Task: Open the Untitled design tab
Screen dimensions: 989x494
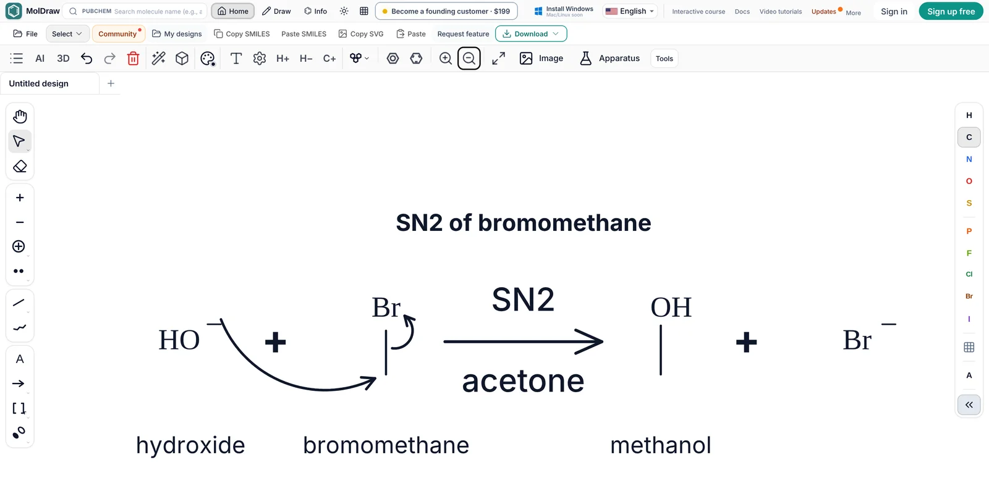Action: click(49, 83)
